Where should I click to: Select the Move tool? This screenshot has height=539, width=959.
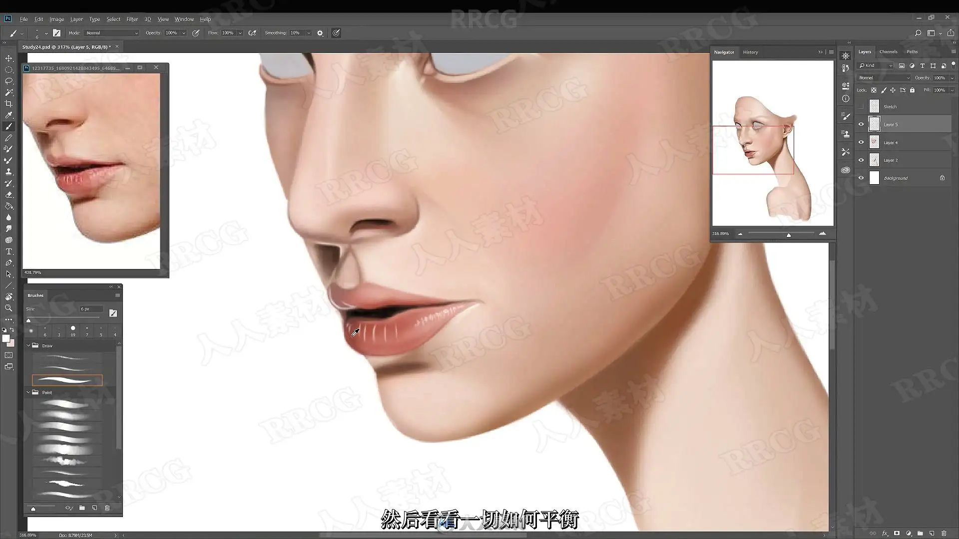(x=8, y=58)
